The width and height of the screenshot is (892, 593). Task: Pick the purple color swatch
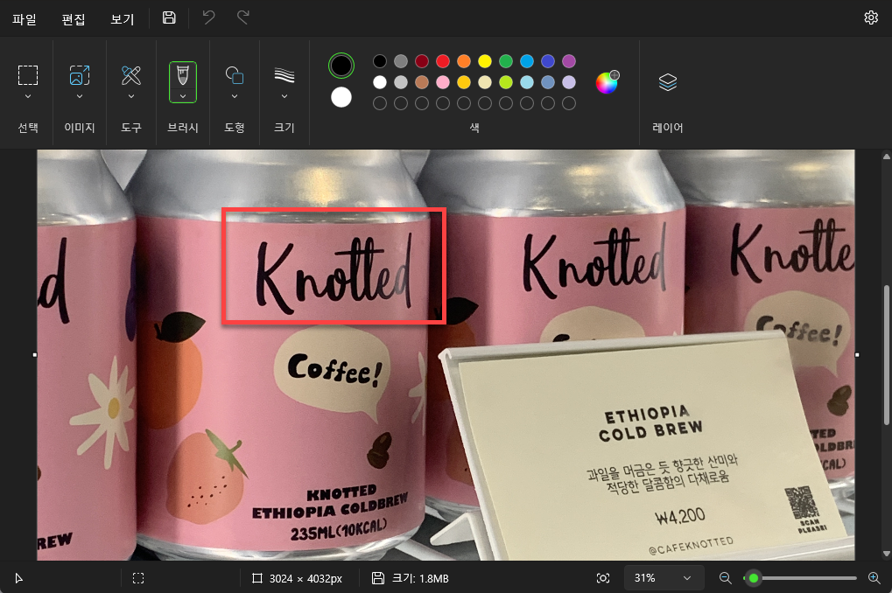569,61
